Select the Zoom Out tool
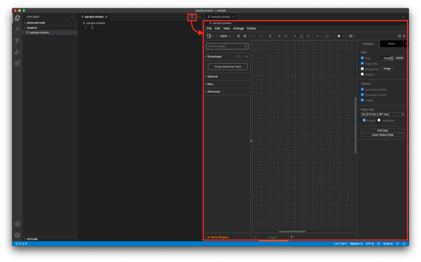 point(245,36)
